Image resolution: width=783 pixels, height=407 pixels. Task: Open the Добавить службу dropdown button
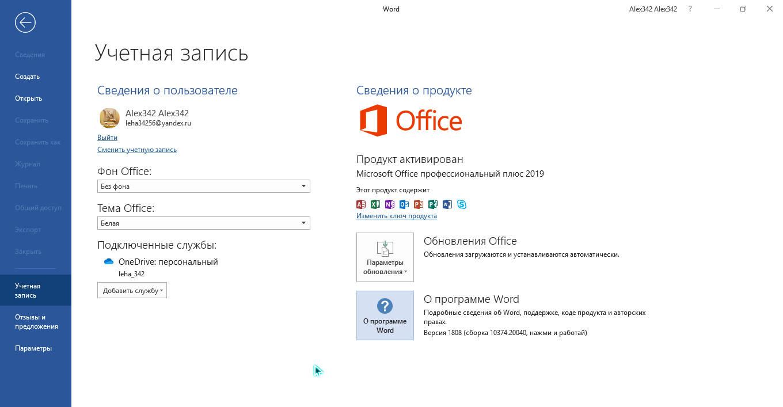pos(132,291)
